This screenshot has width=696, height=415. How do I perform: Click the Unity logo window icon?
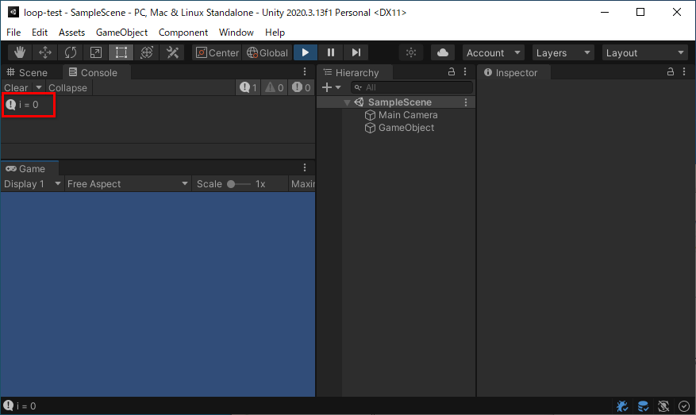[x=13, y=12]
